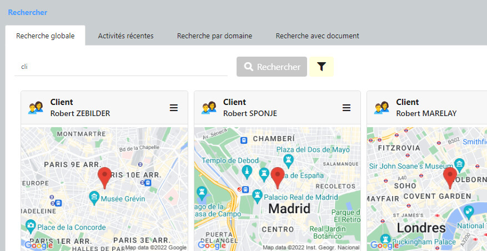Click Plaza del Dos de Mayo marker
The height and width of the screenshot is (251, 487).
289,161
